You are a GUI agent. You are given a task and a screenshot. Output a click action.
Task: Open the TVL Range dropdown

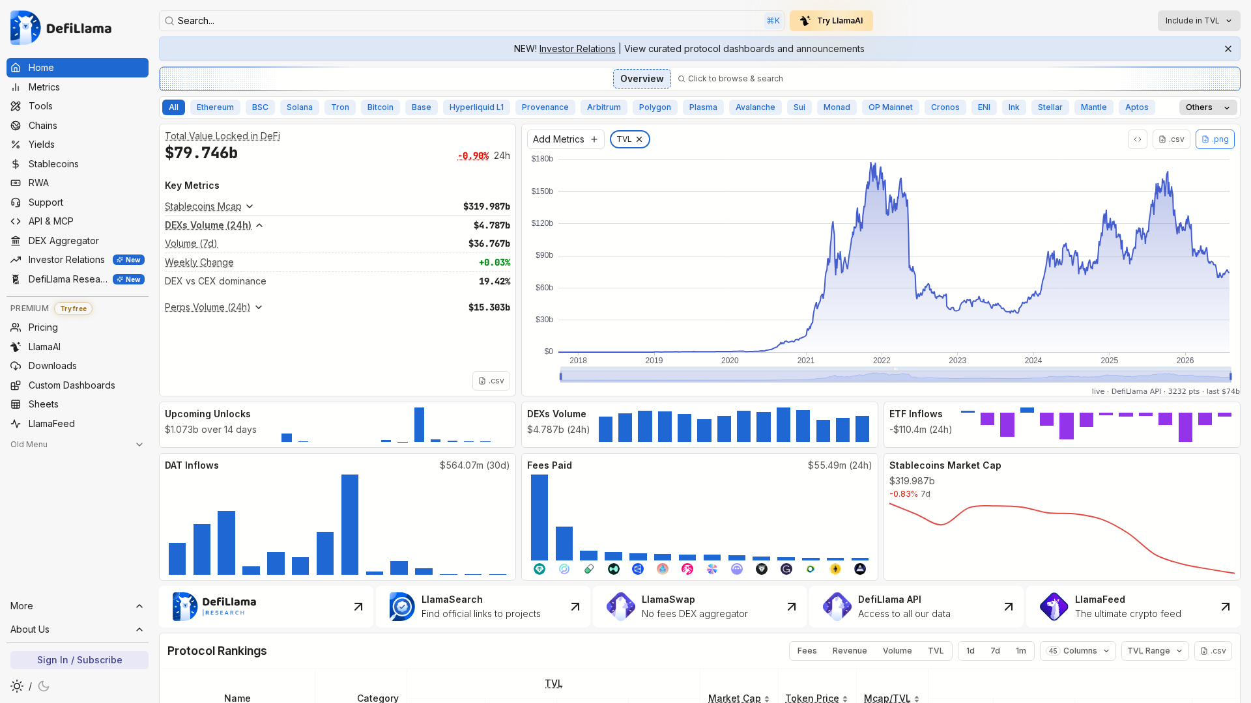click(x=1155, y=651)
